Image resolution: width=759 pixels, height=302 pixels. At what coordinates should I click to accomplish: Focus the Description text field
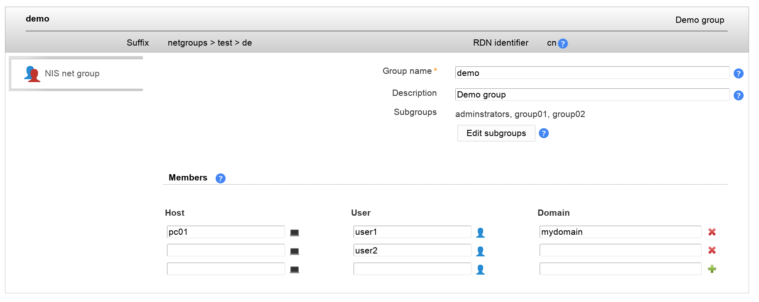(x=592, y=95)
